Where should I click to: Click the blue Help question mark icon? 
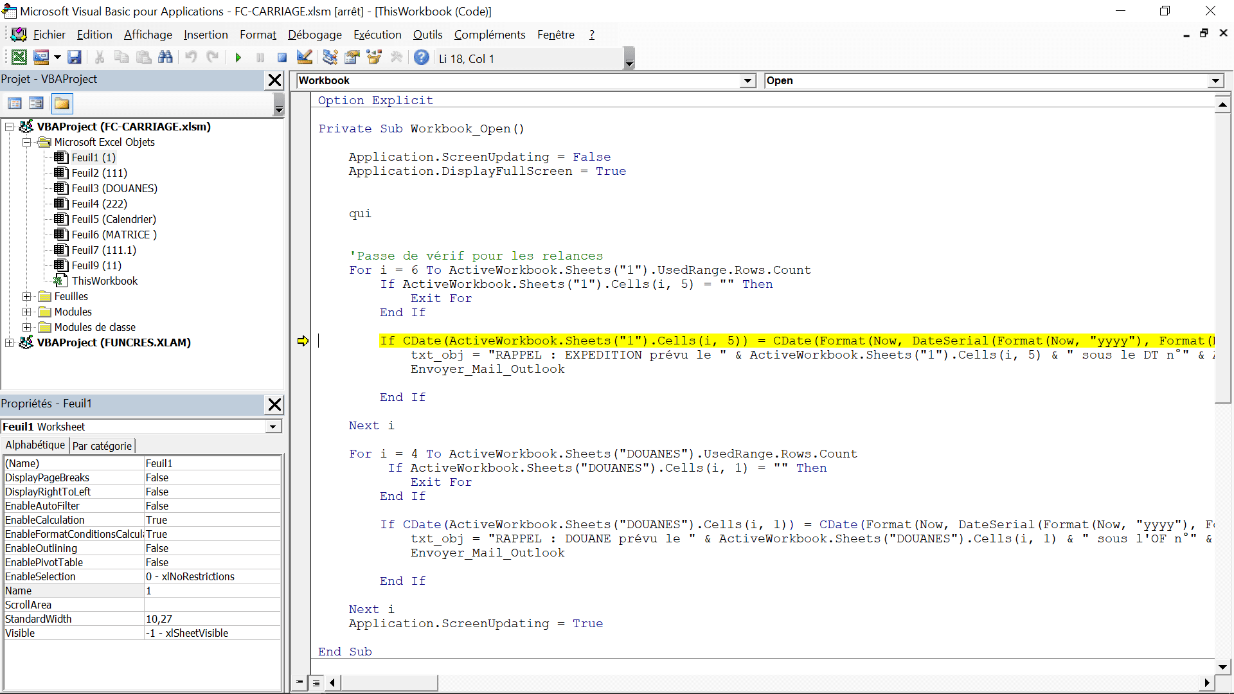[x=421, y=58]
